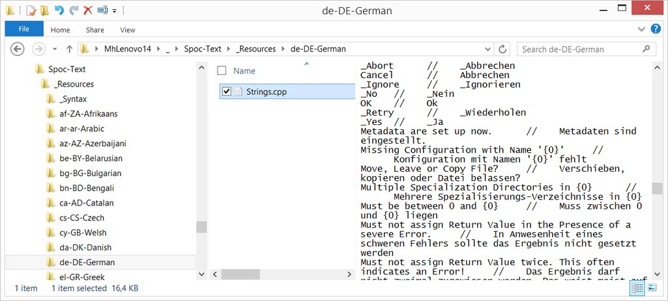Open cs-CS-Czech folder in tree
668x301 pixels.
coord(82,218)
